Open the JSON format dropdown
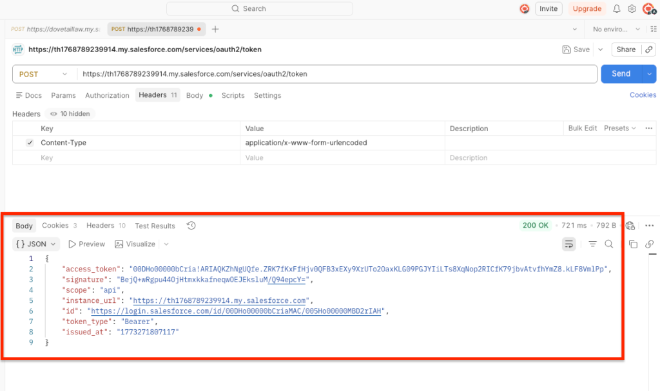Viewport: 660px width, 391px height. [x=37, y=244]
